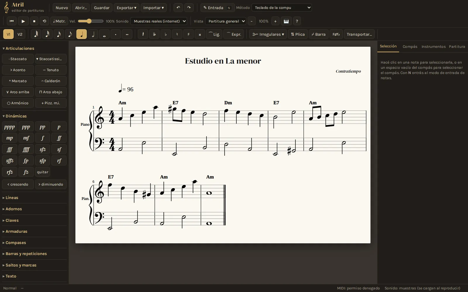Open the Exportar menu
Viewport: 468px width, 292px height.
coord(126,8)
